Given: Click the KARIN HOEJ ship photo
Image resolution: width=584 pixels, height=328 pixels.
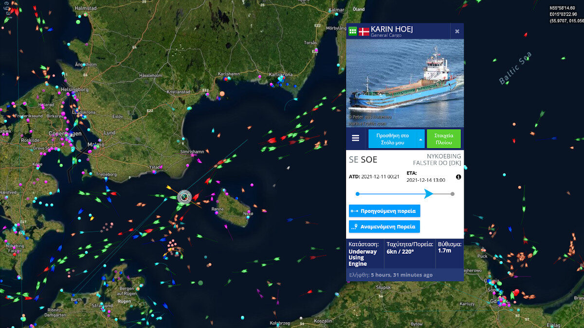Looking at the screenshot, I should pos(405,83).
